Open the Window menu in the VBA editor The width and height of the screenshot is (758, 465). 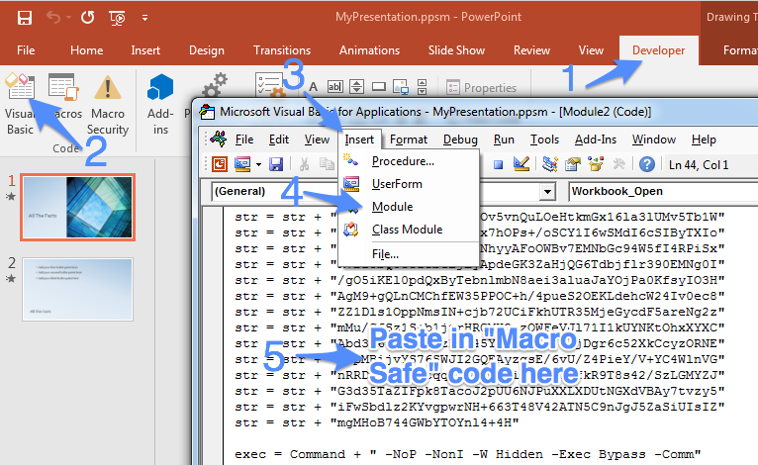pos(653,139)
